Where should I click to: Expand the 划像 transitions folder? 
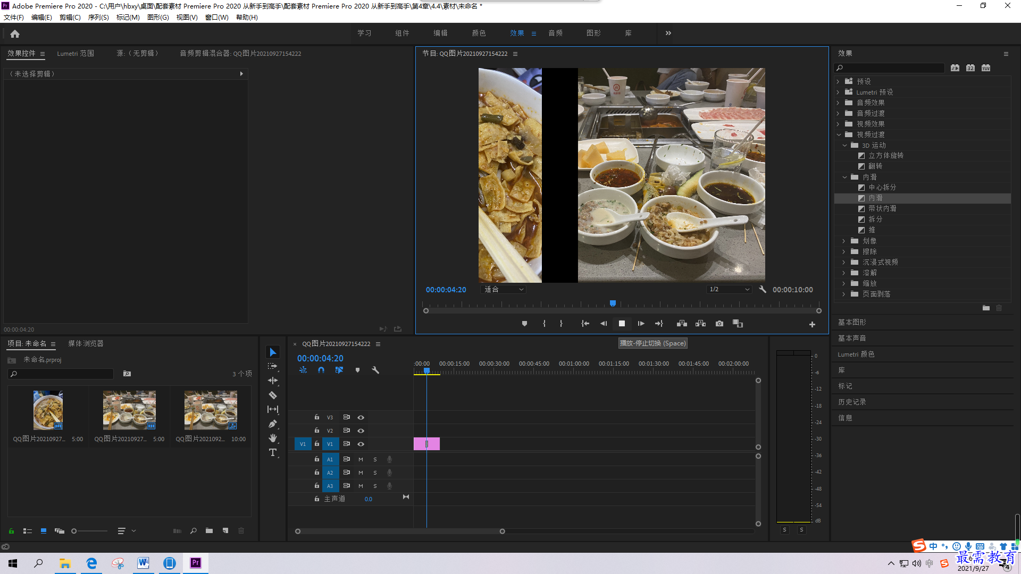(844, 241)
